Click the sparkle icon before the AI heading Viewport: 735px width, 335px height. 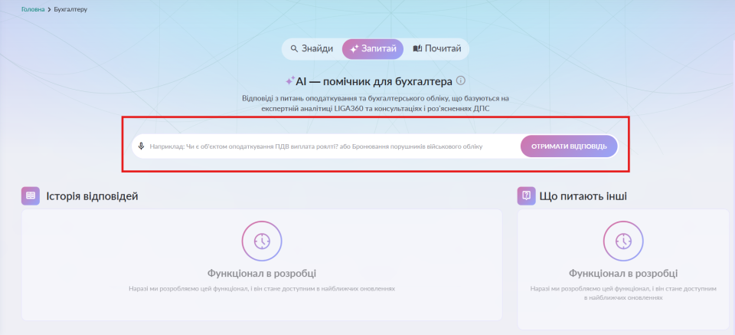289,80
